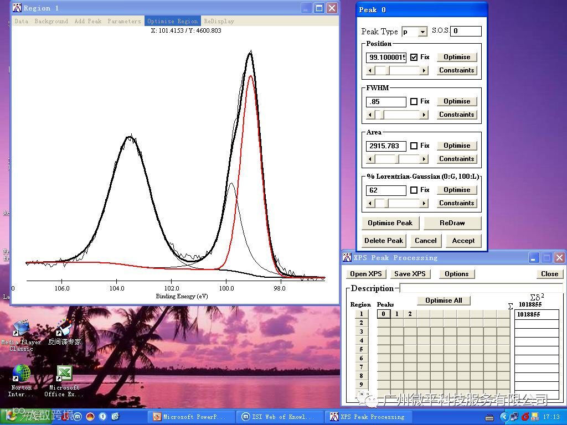
Task: Click the FWHM slider right arrow
Action: [x=424, y=115]
